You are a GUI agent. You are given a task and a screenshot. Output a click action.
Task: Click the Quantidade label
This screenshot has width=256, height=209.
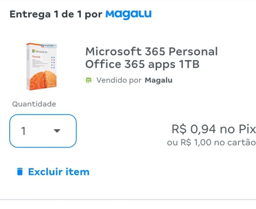tap(34, 104)
